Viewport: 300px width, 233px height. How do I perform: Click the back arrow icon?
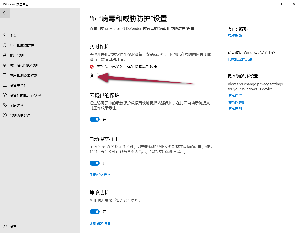[5, 13]
